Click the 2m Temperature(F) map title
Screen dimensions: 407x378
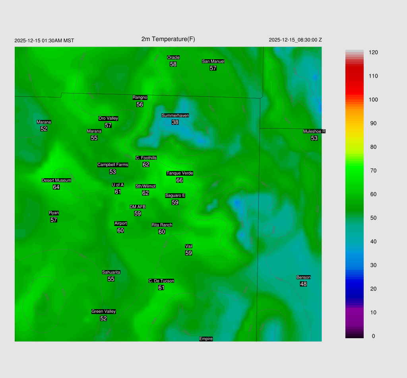click(x=168, y=39)
